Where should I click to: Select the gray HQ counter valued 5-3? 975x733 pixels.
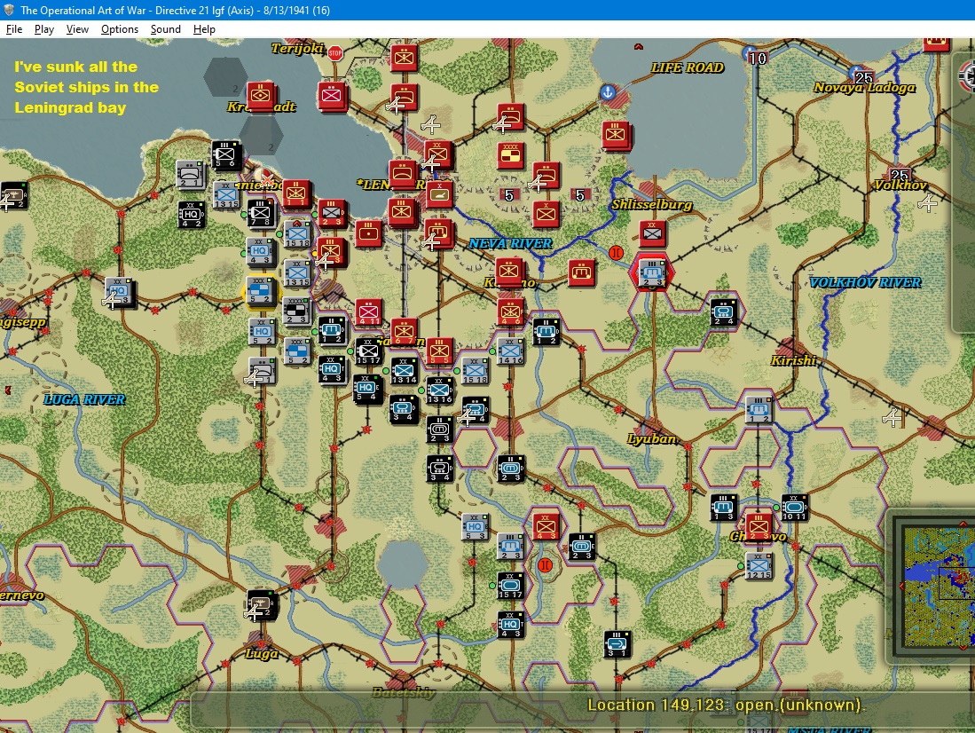[475, 526]
